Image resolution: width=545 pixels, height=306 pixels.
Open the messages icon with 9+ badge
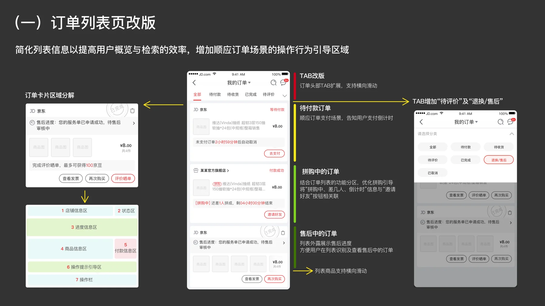click(283, 83)
